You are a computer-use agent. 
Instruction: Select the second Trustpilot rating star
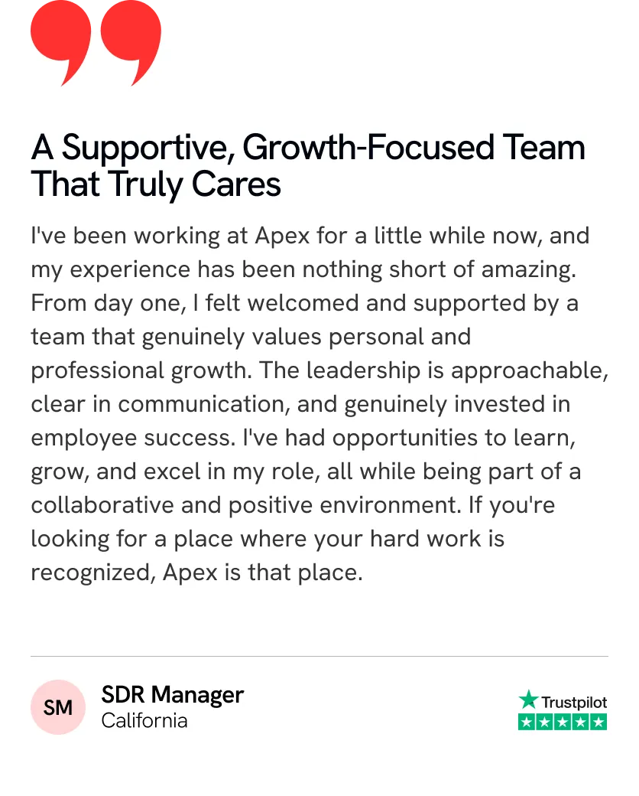point(545,722)
